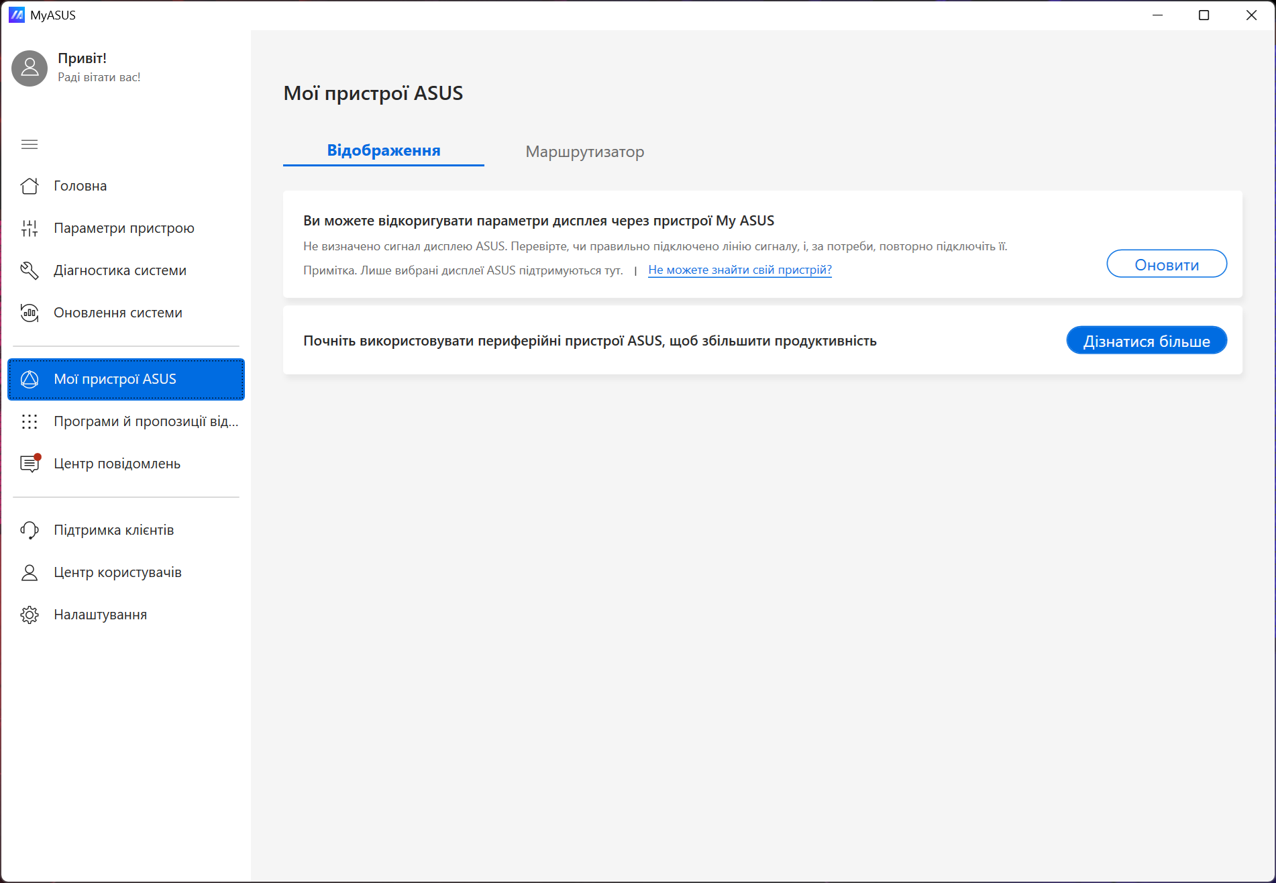Viewport: 1276px width, 883px height.
Task: Click the person icon for Центр користувачів
Action: tap(30, 572)
